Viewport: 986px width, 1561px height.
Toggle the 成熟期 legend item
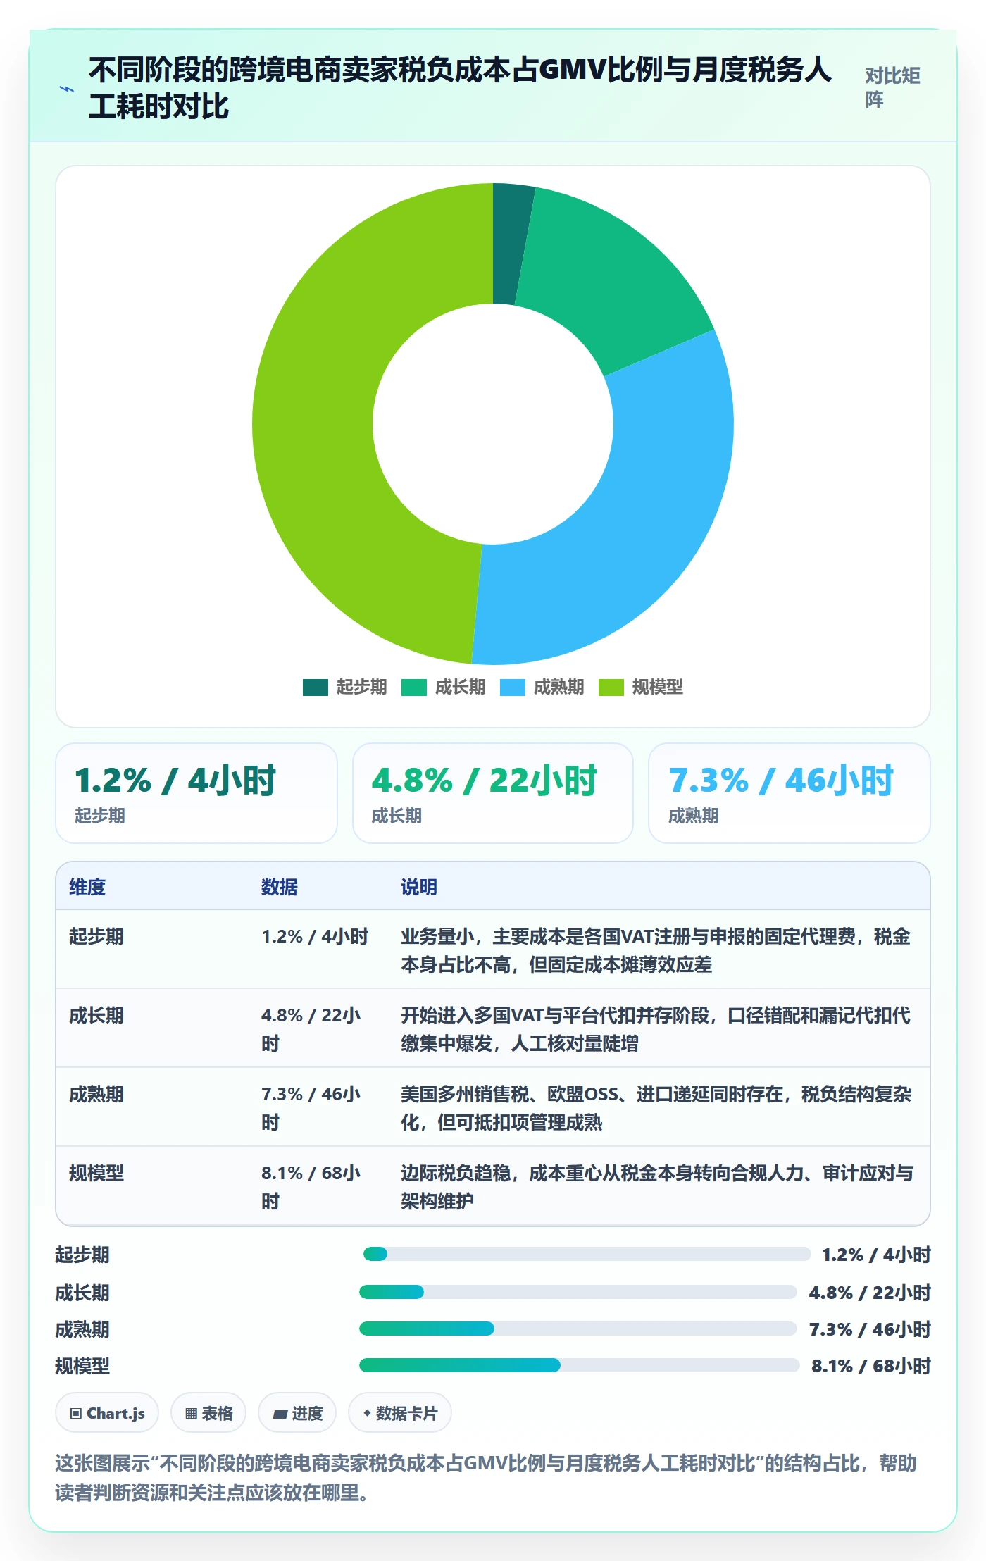[542, 687]
